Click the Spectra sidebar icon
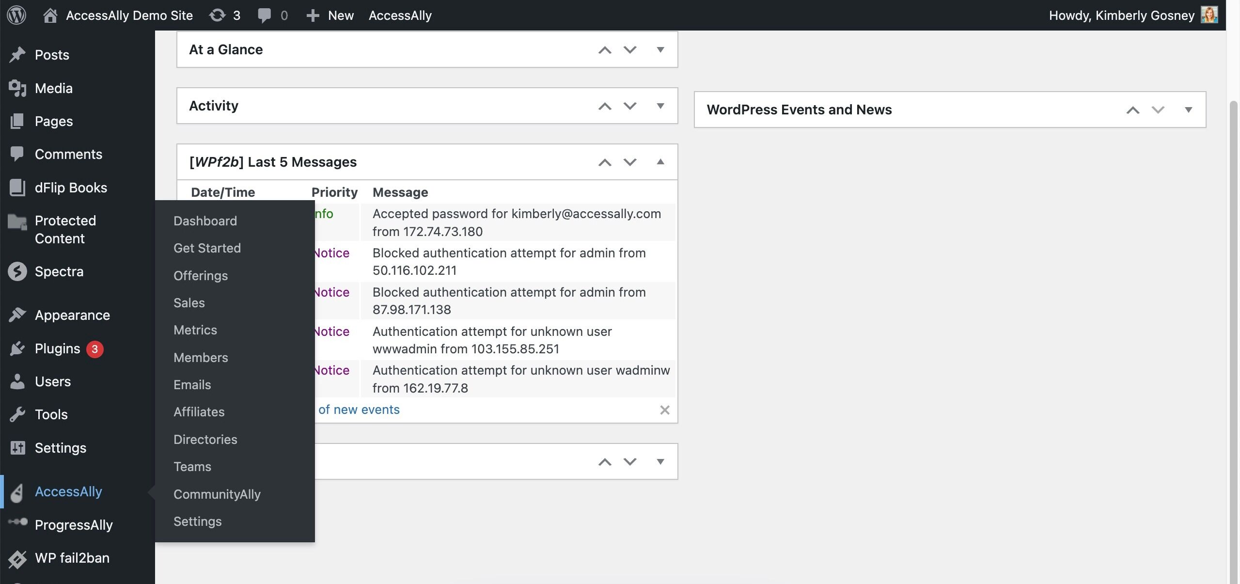 pyautogui.click(x=17, y=271)
